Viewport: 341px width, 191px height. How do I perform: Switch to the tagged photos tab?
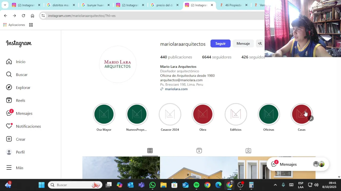coord(248,151)
